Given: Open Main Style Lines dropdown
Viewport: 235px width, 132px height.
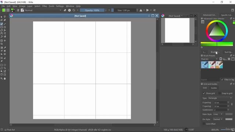Looking at the screenshot, I should coord(218,114).
